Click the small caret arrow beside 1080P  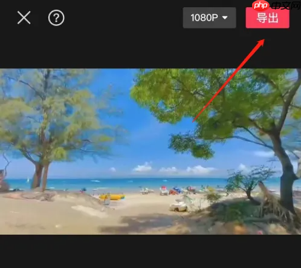(225, 18)
